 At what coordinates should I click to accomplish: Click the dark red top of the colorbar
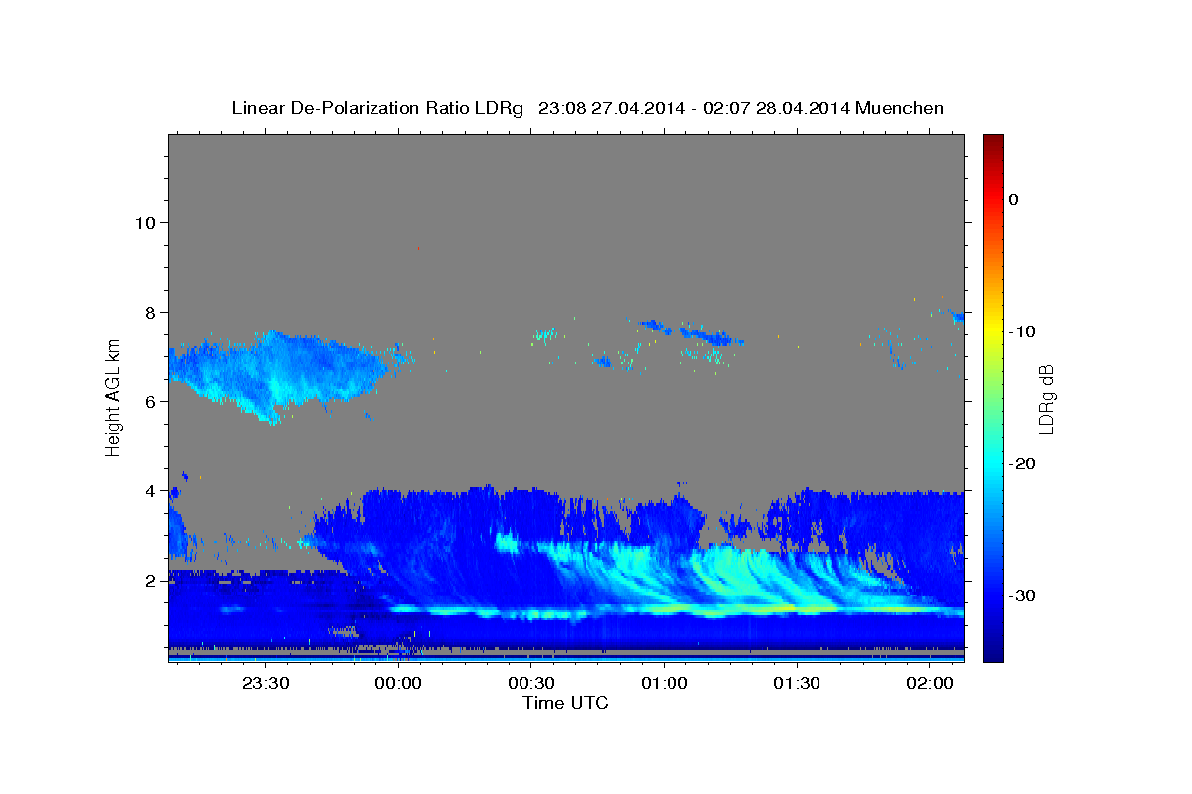tap(993, 144)
